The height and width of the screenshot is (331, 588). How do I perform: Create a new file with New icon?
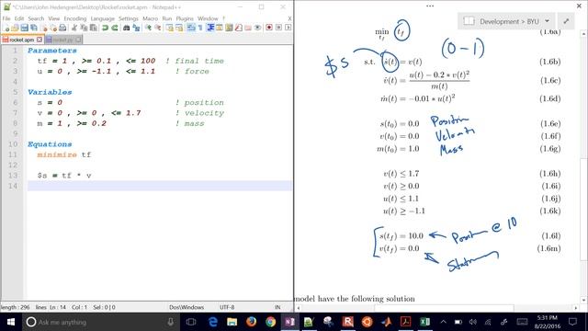[x=6, y=28]
